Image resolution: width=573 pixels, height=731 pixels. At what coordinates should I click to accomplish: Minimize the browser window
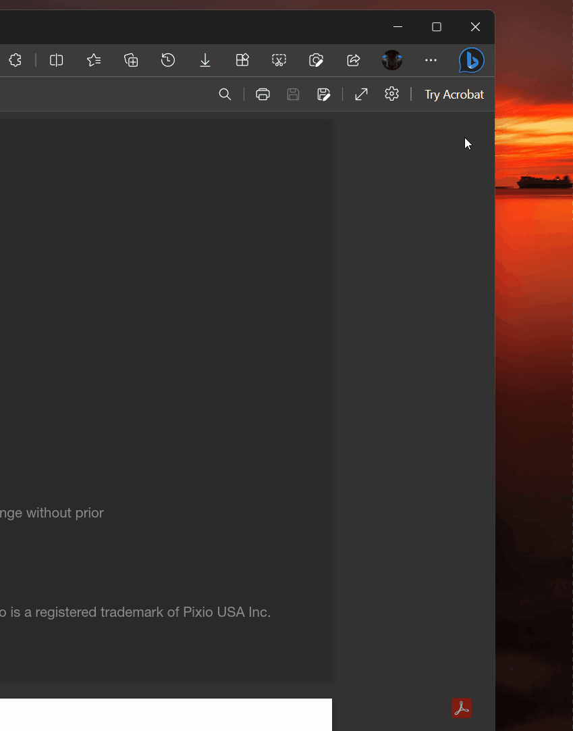398,27
